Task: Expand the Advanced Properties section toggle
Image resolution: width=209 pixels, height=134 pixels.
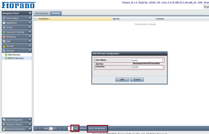Action: tap(30, 129)
